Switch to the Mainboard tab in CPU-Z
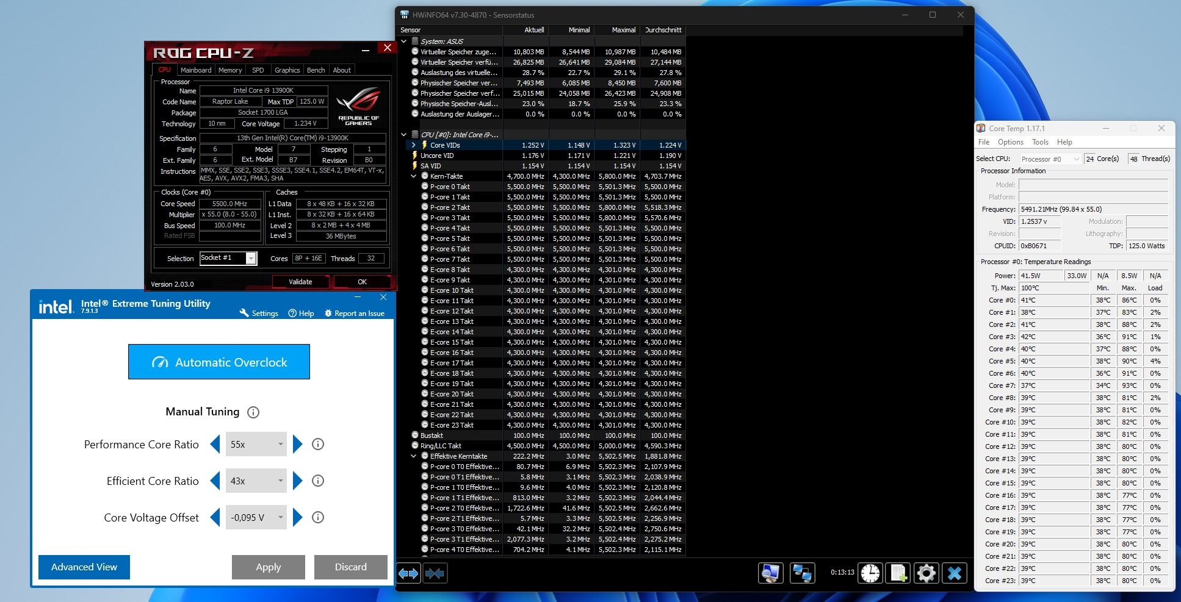Image resolution: width=1181 pixels, height=602 pixels. (196, 70)
